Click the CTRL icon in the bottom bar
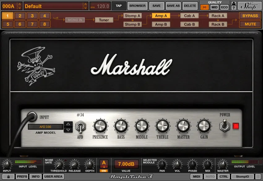This screenshot has width=263, height=181. click(x=224, y=177)
